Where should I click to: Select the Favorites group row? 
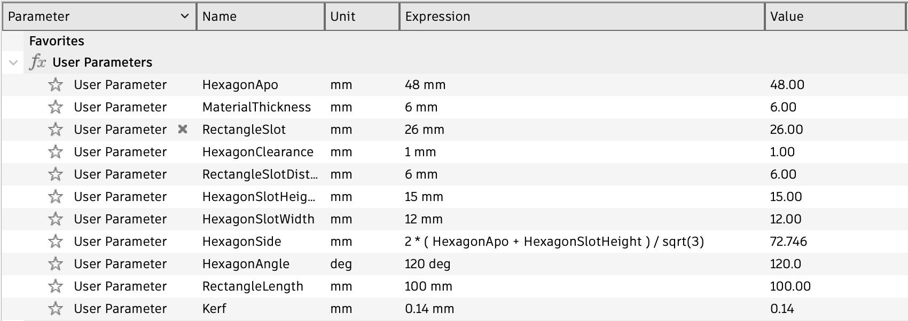[x=57, y=41]
